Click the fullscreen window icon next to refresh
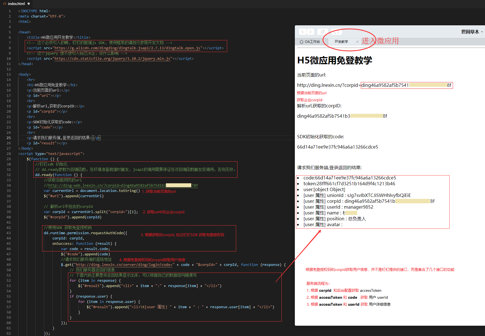 pos(336,31)
